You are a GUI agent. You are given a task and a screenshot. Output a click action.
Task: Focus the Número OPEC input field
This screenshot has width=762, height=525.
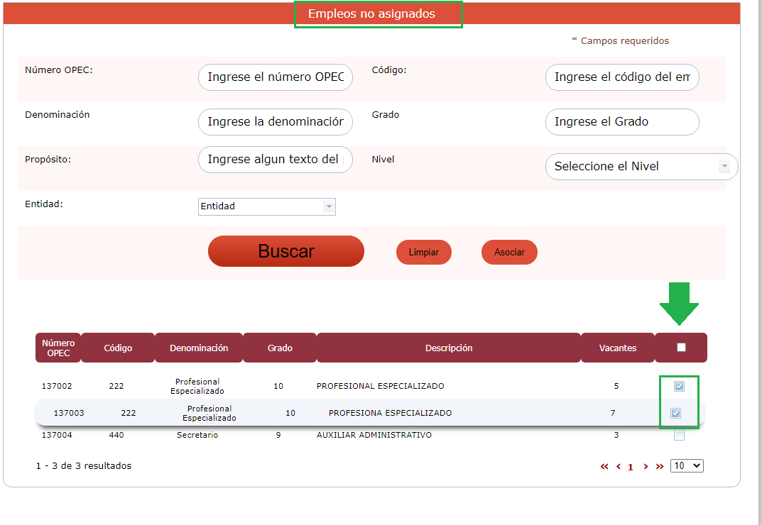275,77
